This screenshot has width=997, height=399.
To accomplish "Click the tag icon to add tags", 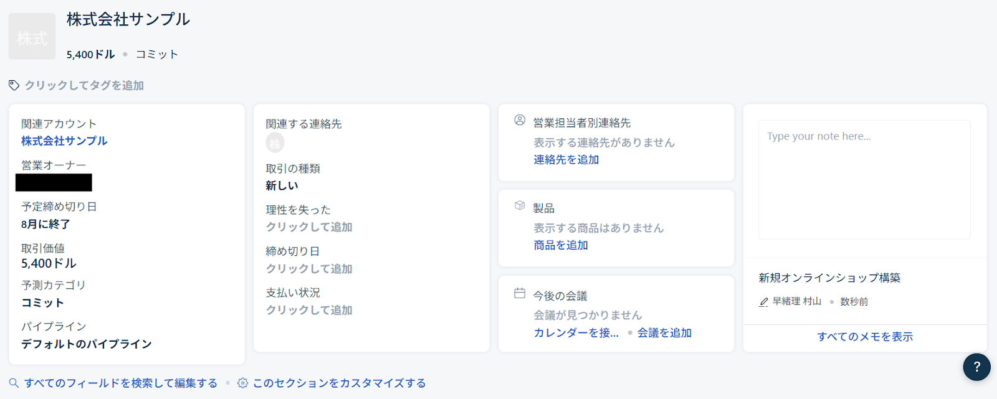I will click(x=14, y=85).
